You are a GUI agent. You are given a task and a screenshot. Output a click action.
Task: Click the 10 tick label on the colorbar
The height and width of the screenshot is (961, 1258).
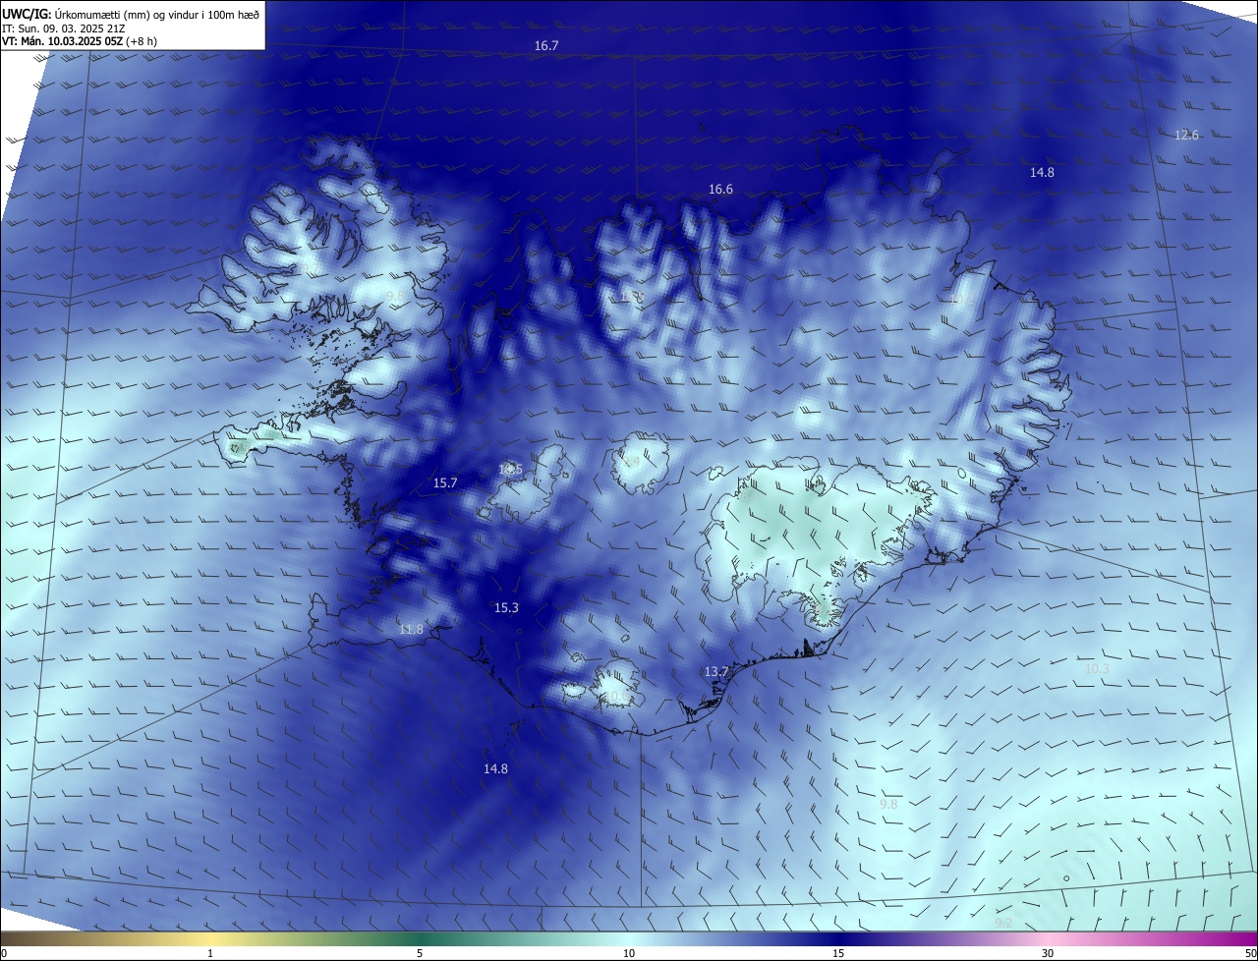pyautogui.click(x=629, y=953)
